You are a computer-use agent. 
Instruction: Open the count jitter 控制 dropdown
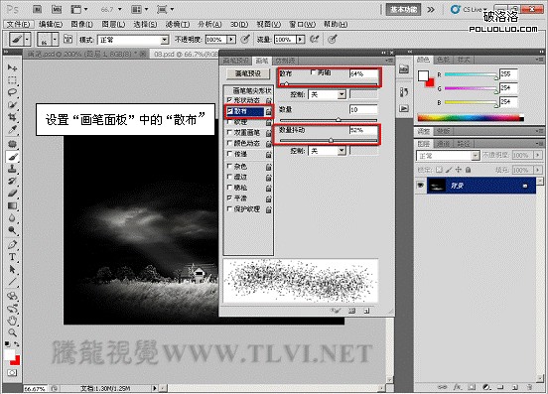327,151
